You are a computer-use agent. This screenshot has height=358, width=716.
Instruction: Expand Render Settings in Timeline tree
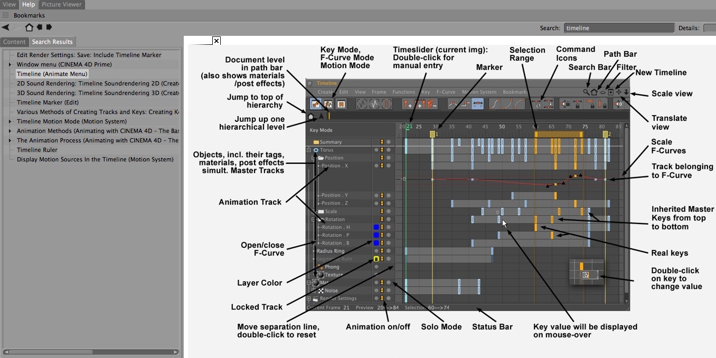309,298
